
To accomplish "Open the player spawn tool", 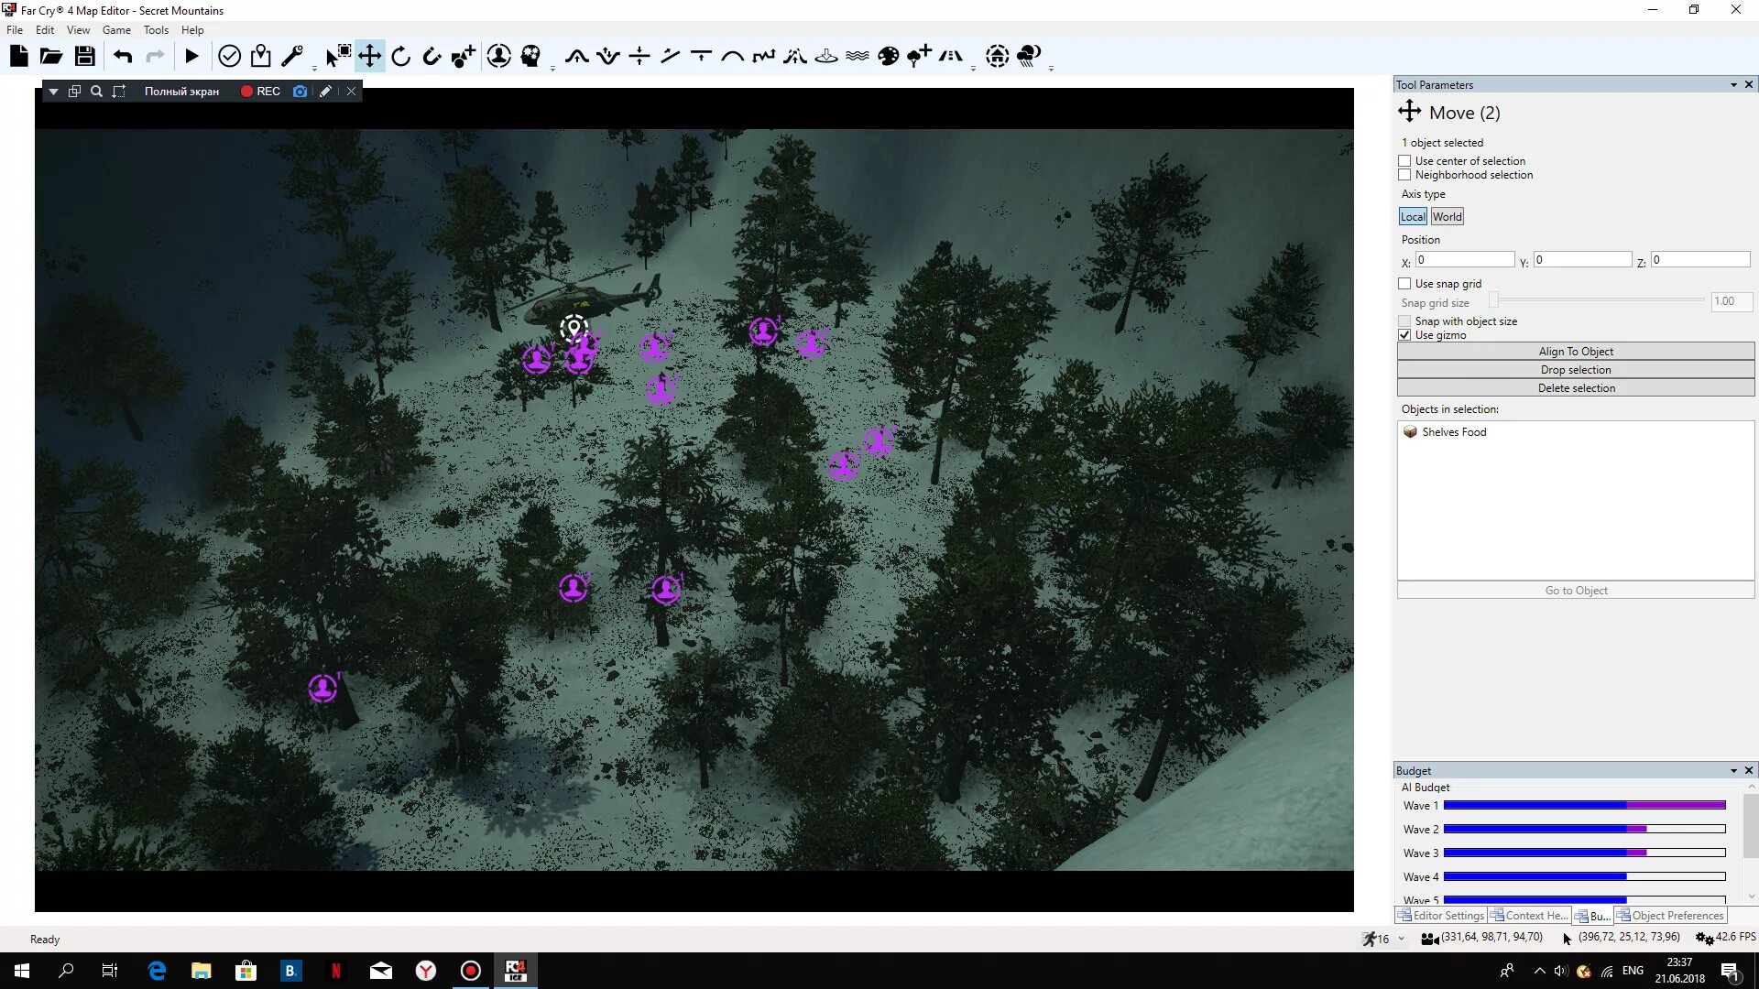I will coord(499,57).
